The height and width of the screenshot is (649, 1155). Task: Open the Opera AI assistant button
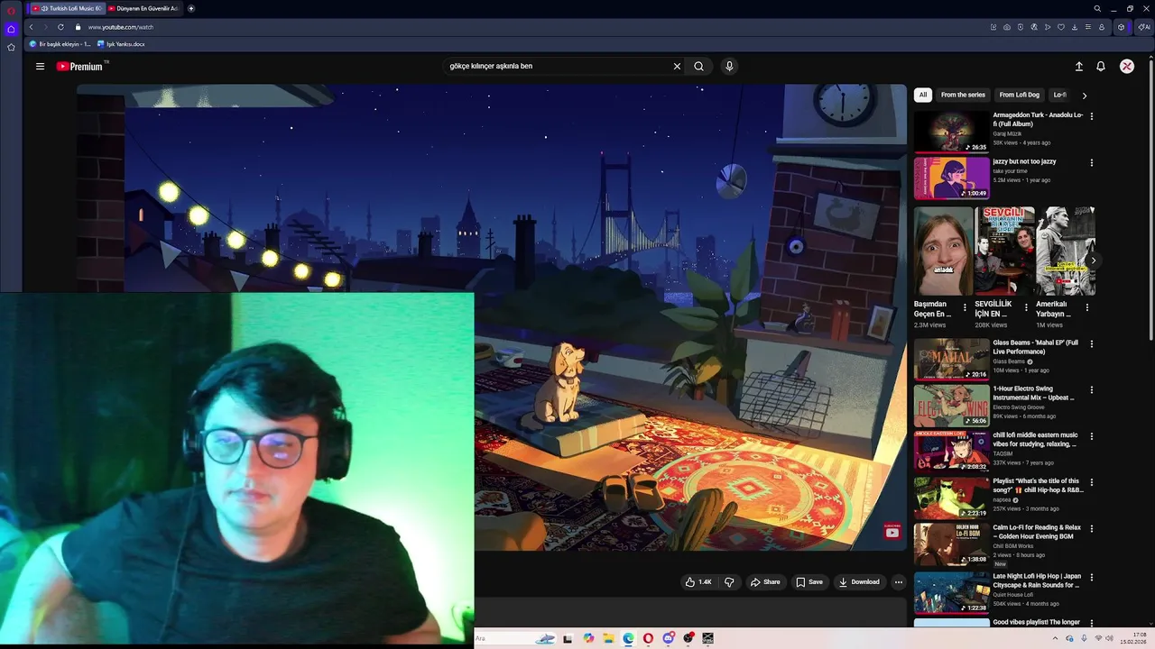tap(1144, 27)
